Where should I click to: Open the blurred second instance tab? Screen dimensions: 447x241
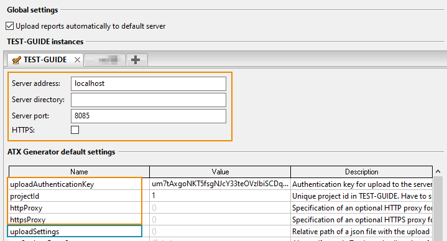pyautogui.click(x=105, y=60)
